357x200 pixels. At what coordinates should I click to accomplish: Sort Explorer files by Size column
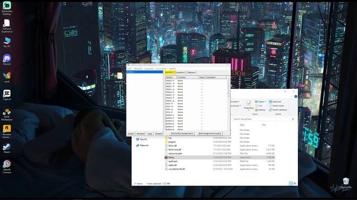[x=264, y=125]
